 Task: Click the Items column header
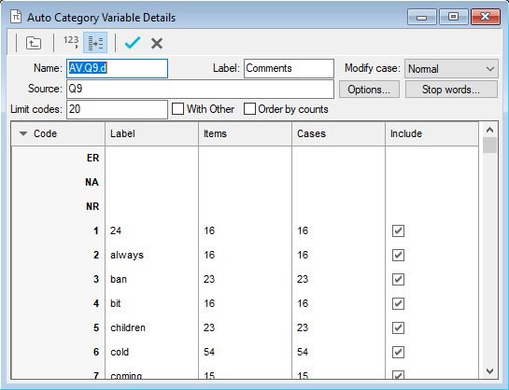245,133
